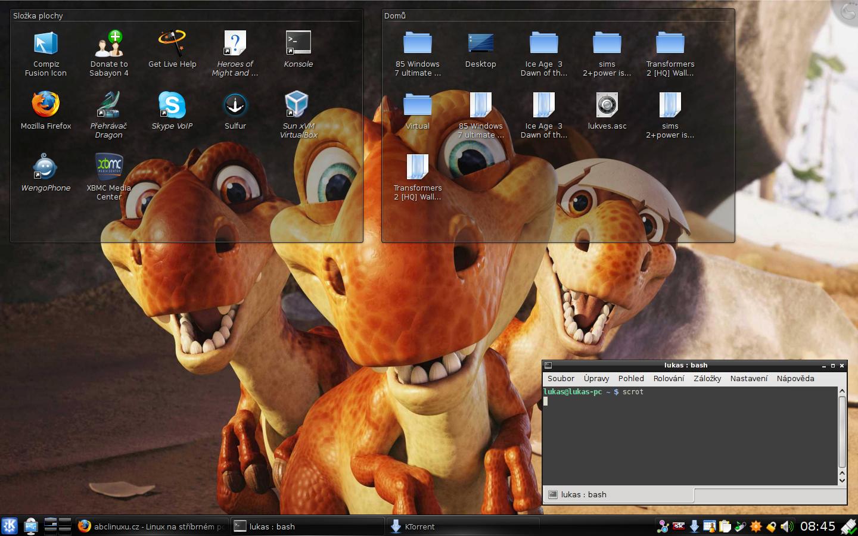Open the Záložky menu in Konsole
Viewport: 858px width, 536px height.
coord(707,378)
